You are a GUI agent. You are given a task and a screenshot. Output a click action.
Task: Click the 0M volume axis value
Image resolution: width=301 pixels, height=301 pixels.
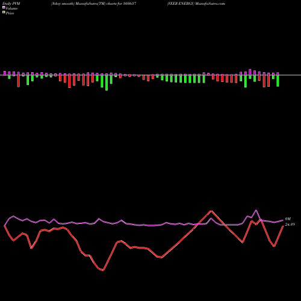pos(288,219)
